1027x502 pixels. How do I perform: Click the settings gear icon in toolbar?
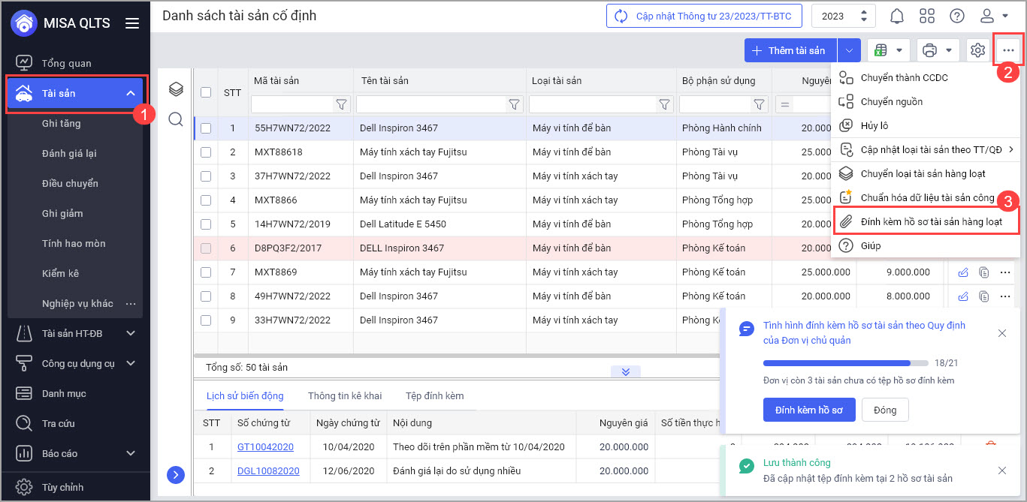(977, 50)
